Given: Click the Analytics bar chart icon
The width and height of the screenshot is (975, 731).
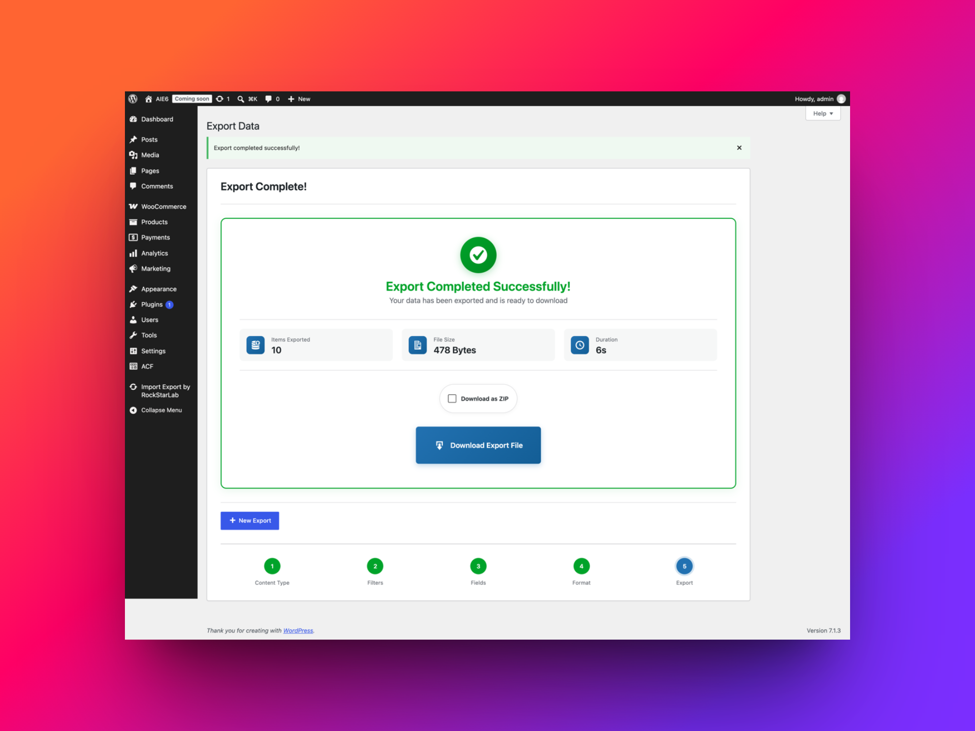Looking at the screenshot, I should coord(133,253).
